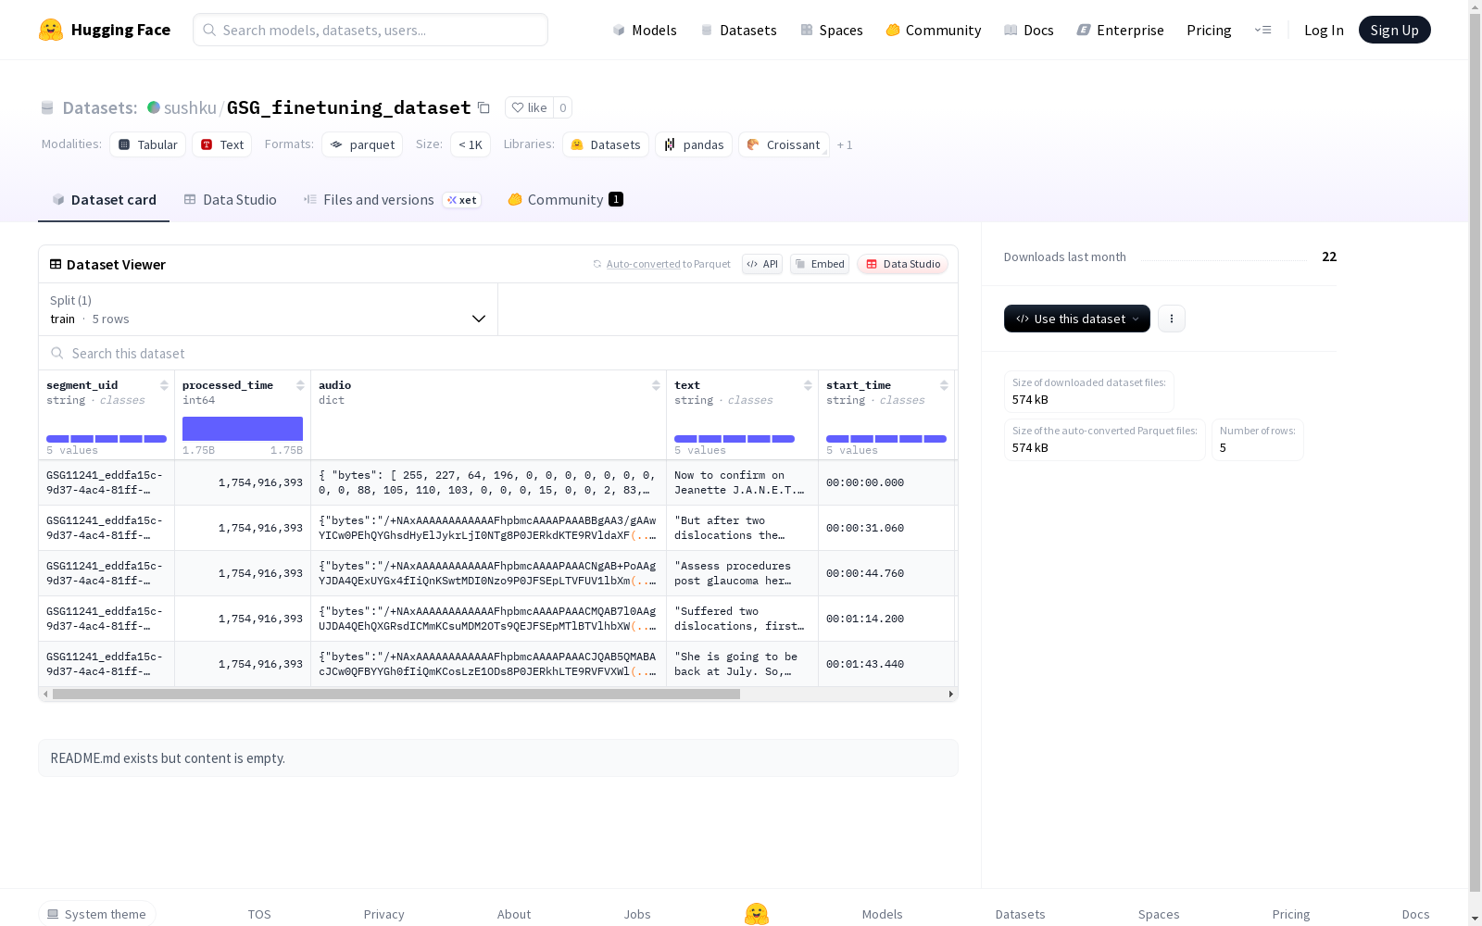Click the heart like button

[x=529, y=107]
